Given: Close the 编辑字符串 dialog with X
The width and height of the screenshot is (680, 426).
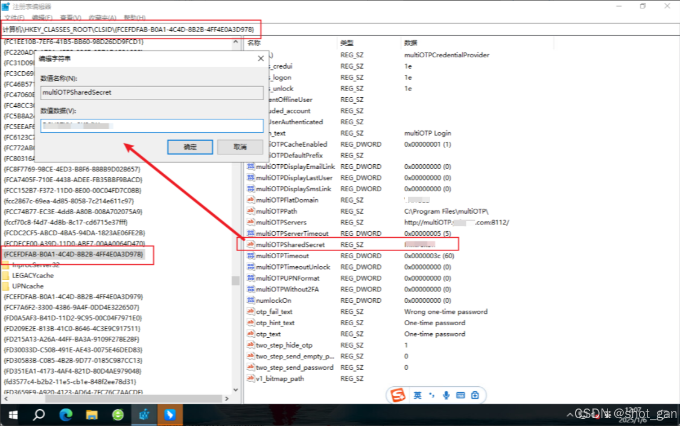Looking at the screenshot, I should tap(261, 58).
